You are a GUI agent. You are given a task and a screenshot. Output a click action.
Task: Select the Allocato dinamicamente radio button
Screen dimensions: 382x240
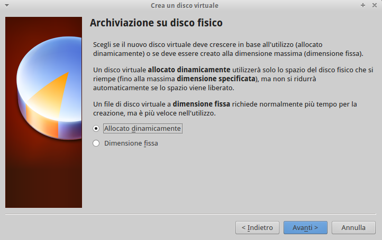(96, 128)
